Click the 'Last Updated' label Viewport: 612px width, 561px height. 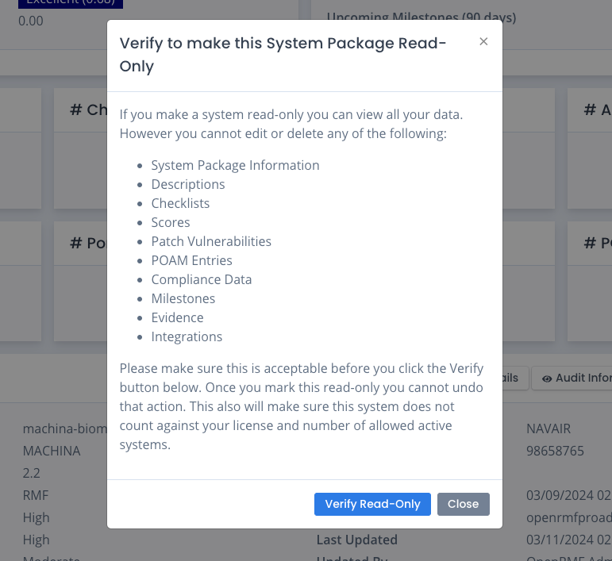356,540
